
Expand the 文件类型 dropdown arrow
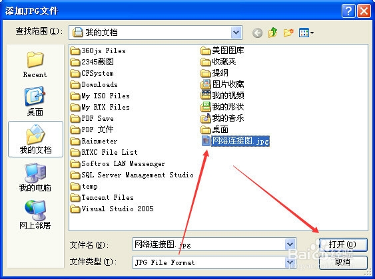pos(290,262)
